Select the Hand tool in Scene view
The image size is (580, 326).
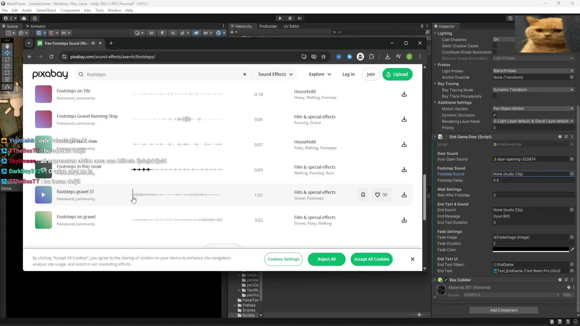pyautogui.click(x=7, y=46)
